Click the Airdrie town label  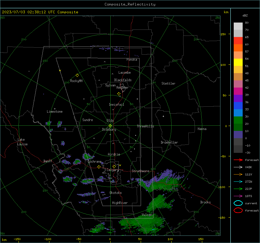point(114,154)
